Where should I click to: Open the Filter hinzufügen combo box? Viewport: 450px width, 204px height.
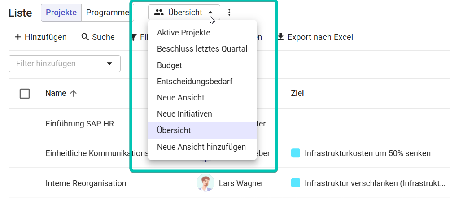(65, 64)
